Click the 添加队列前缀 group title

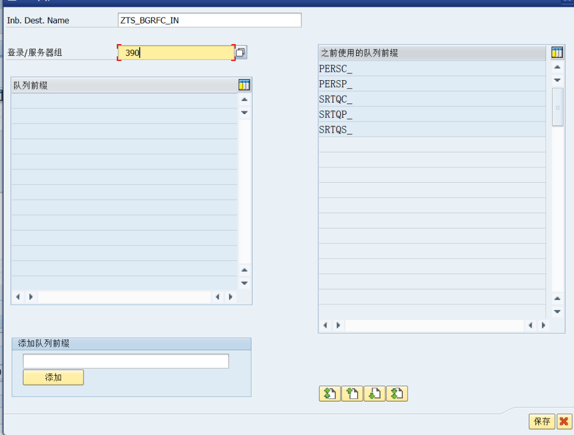click(x=44, y=343)
